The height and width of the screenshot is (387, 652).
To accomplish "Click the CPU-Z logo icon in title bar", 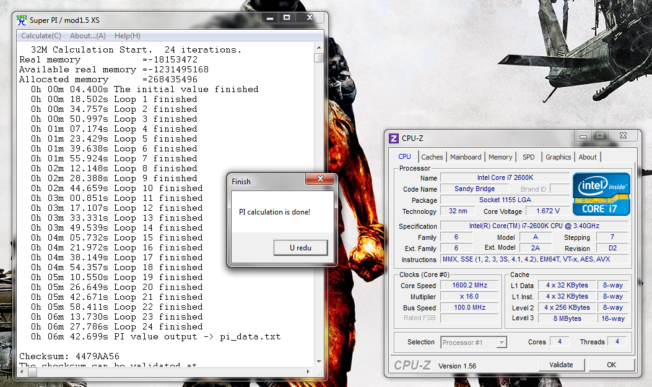I will [x=393, y=138].
